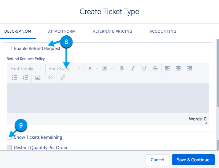
Task: Click the editor resize handle
Action: pyautogui.click(x=207, y=123)
